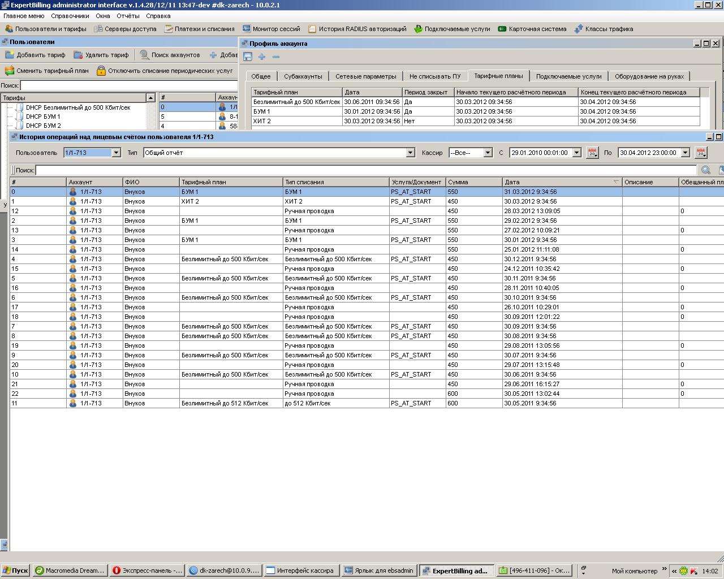Switch to the Сетевые параметры tab
Viewport: 724px width, 579px height.
(365, 76)
